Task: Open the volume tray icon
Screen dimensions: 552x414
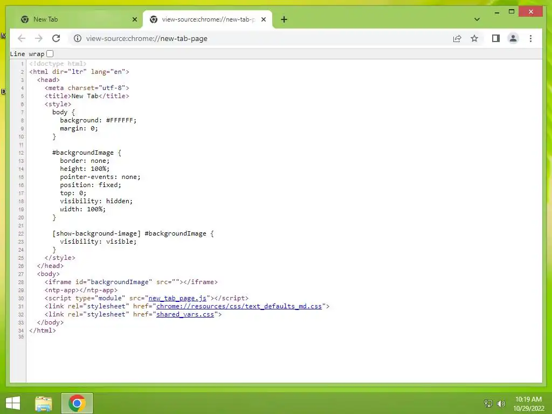Action: pos(501,403)
